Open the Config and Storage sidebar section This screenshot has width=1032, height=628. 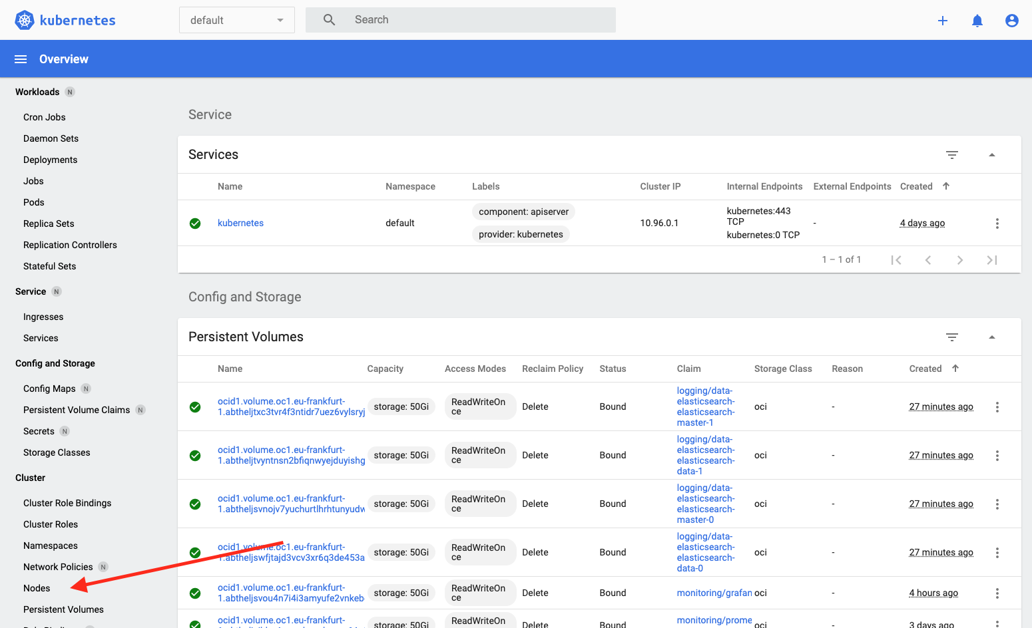point(55,363)
